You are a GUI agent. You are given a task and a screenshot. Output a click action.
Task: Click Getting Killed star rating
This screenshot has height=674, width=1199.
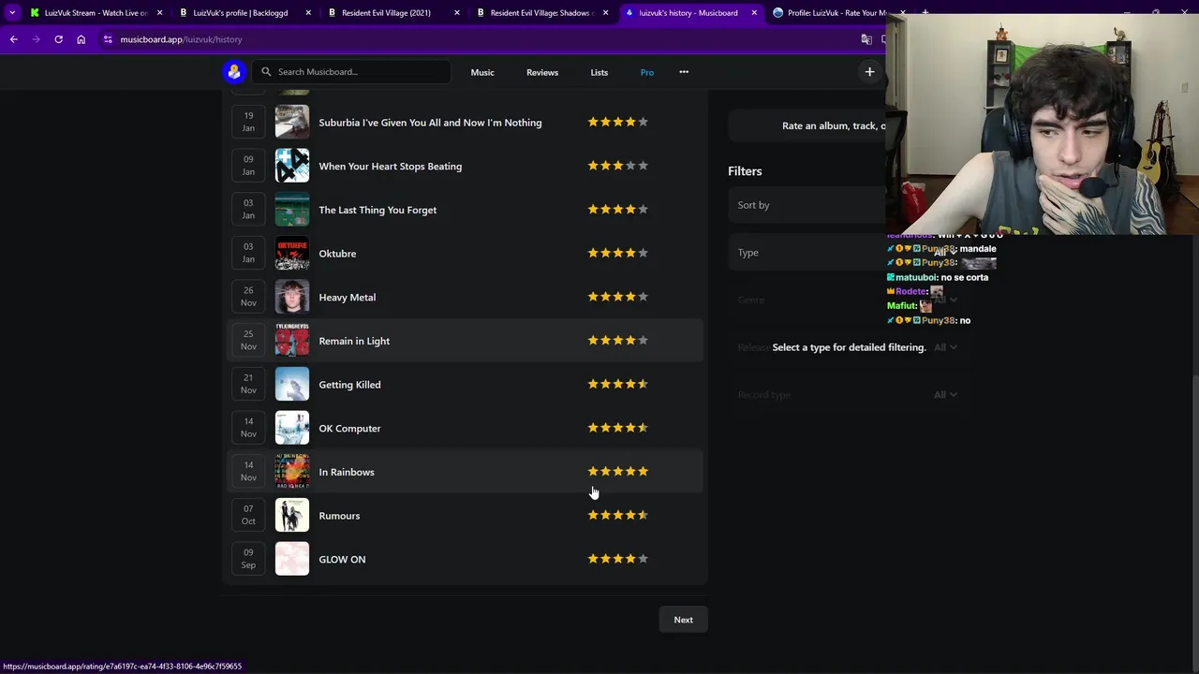(617, 384)
